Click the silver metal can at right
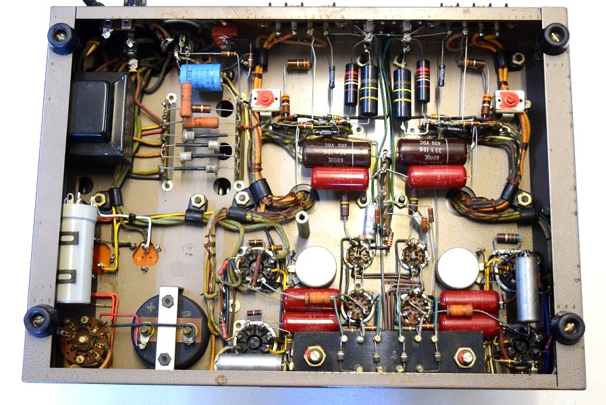 click(x=527, y=288)
